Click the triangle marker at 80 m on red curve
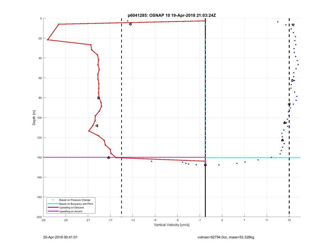Viewport: 332px width, 244px height. [99, 98]
